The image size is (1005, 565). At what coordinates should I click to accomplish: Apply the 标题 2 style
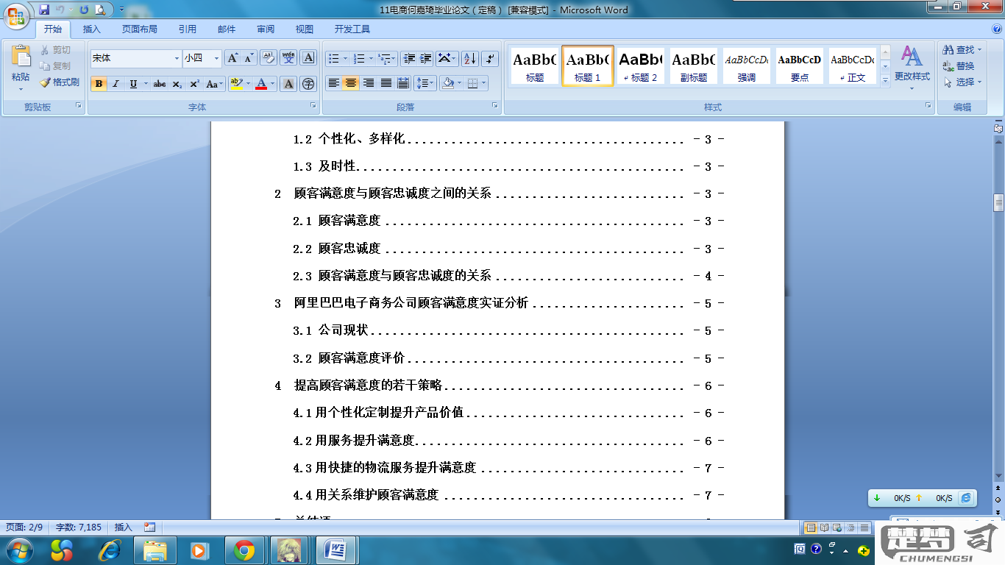[x=641, y=66]
